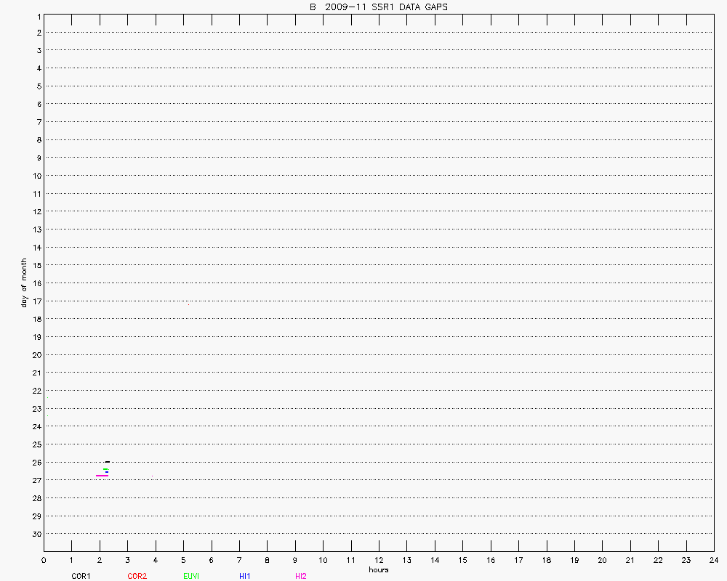Image resolution: width=727 pixels, height=581 pixels.
Task: Click the hour 6 tick label
Action: (211, 560)
